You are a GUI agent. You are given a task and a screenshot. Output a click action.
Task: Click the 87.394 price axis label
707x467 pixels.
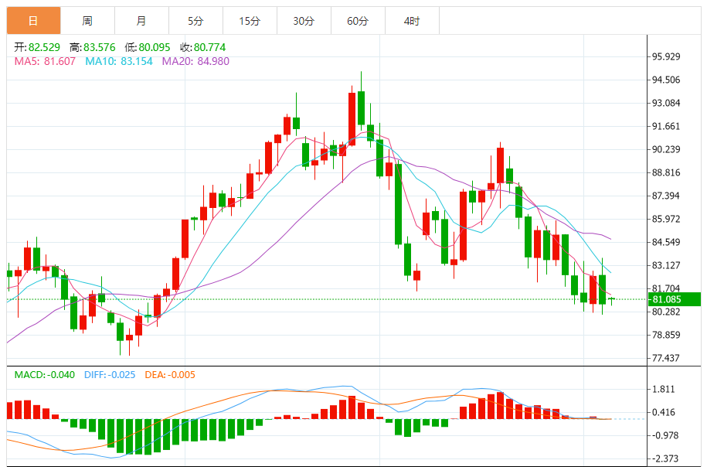tap(666, 196)
